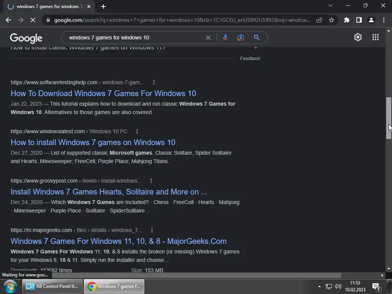Open a new browser tab
Viewport: 392px width, 294px height.
point(103,7)
